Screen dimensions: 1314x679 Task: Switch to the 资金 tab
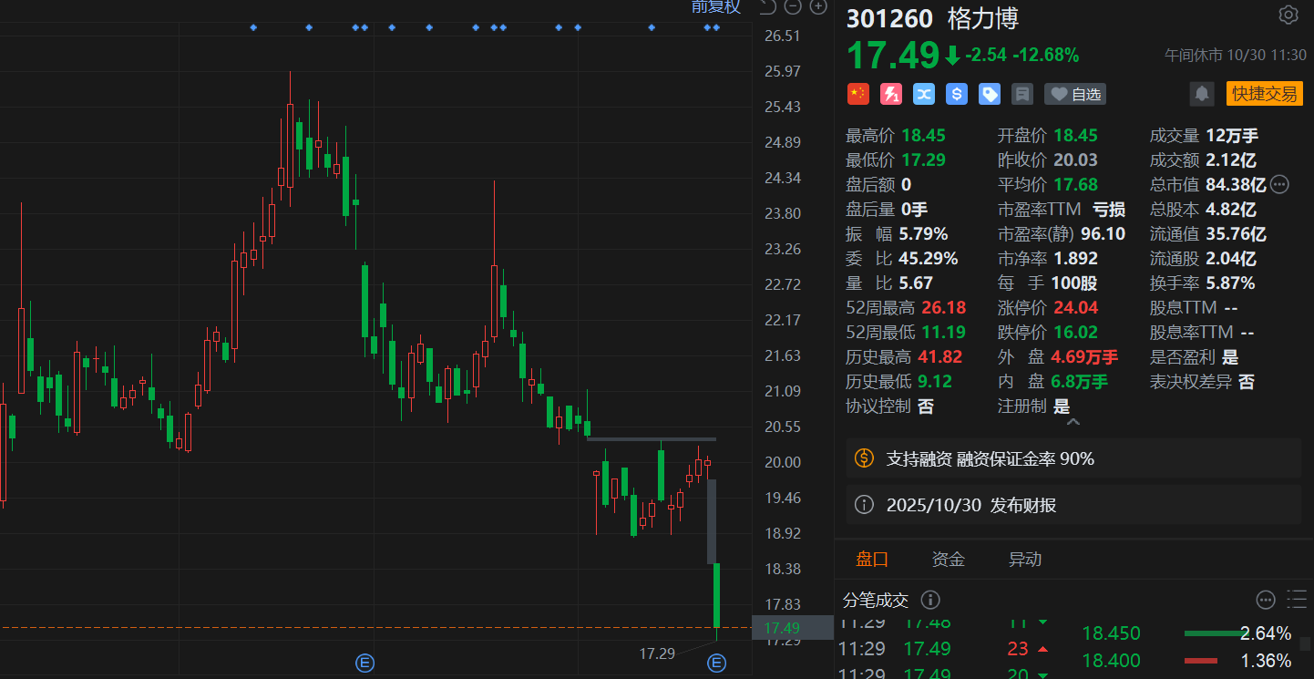[x=948, y=560]
